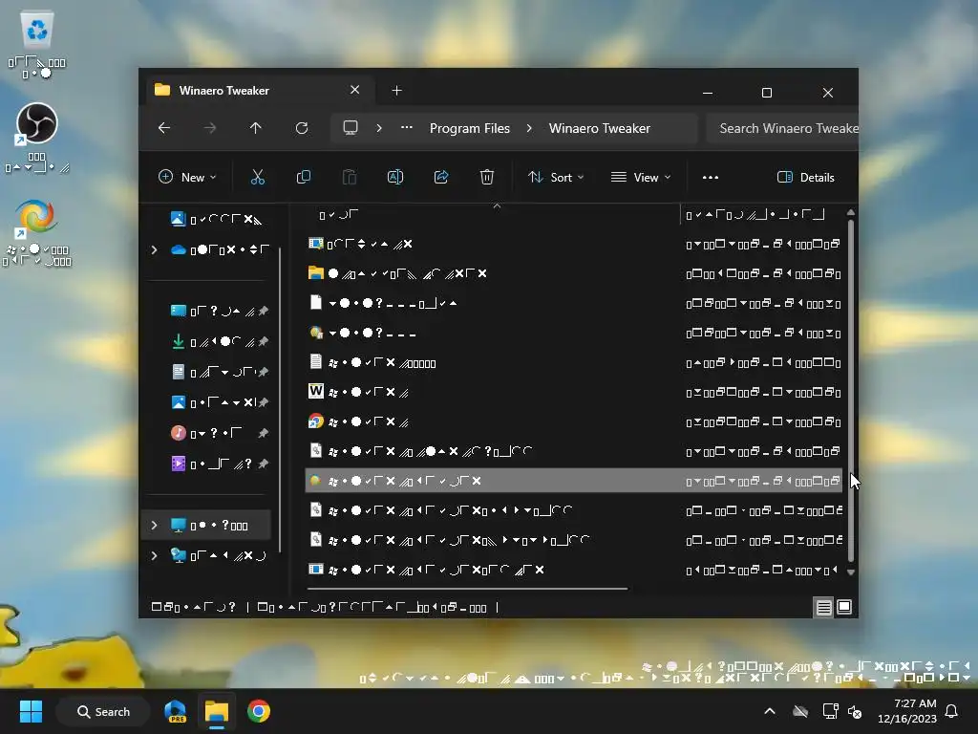
Task: Click file list vertical scrollbar thumb
Action: click(x=851, y=390)
